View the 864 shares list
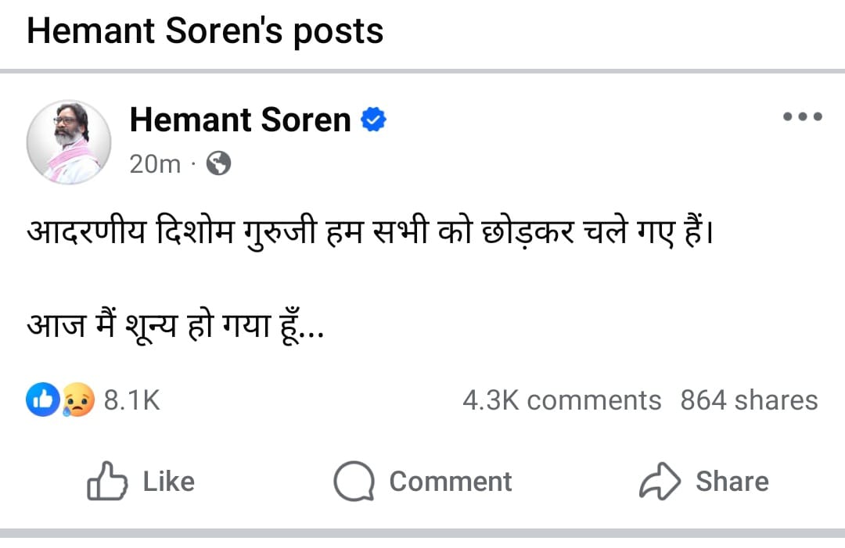The height and width of the screenshot is (548, 845). (748, 400)
